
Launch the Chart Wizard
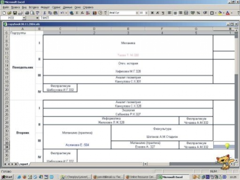95,13
